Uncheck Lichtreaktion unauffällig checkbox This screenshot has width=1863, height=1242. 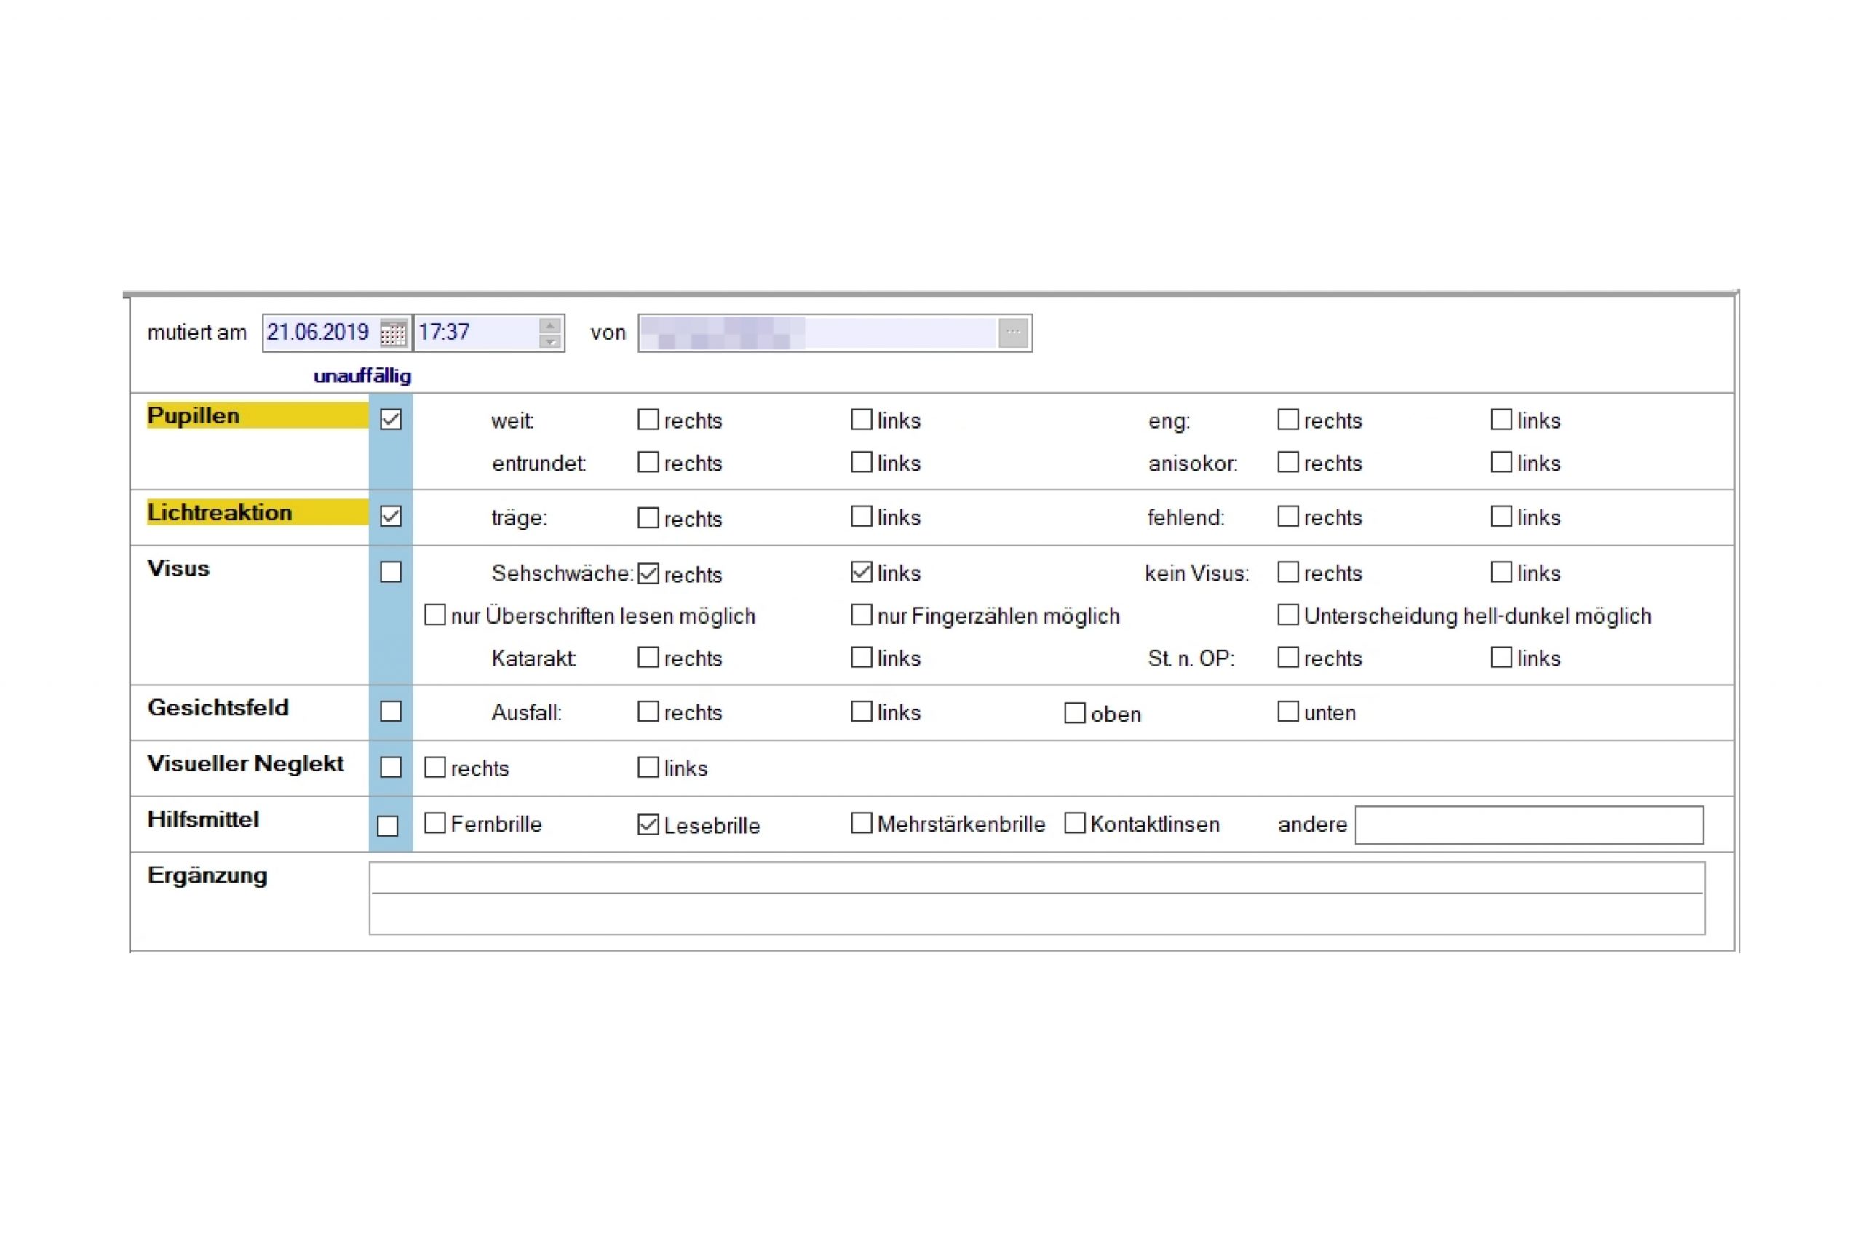(391, 517)
